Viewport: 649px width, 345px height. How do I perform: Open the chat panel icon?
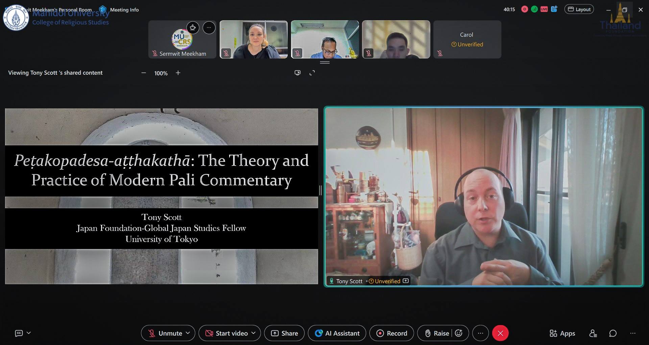613,333
